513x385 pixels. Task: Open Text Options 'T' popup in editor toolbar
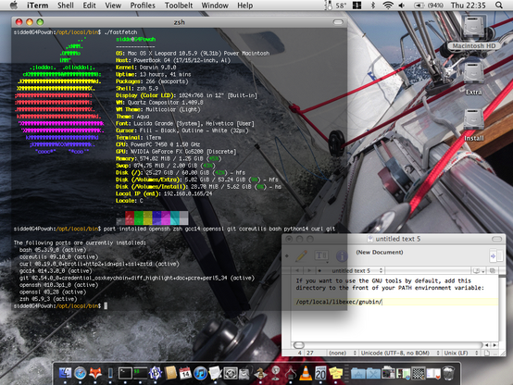(x=321, y=255)
